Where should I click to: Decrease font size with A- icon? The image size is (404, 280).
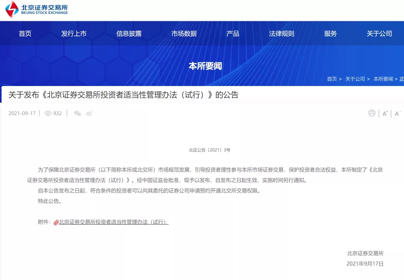[x=398, y=113]
